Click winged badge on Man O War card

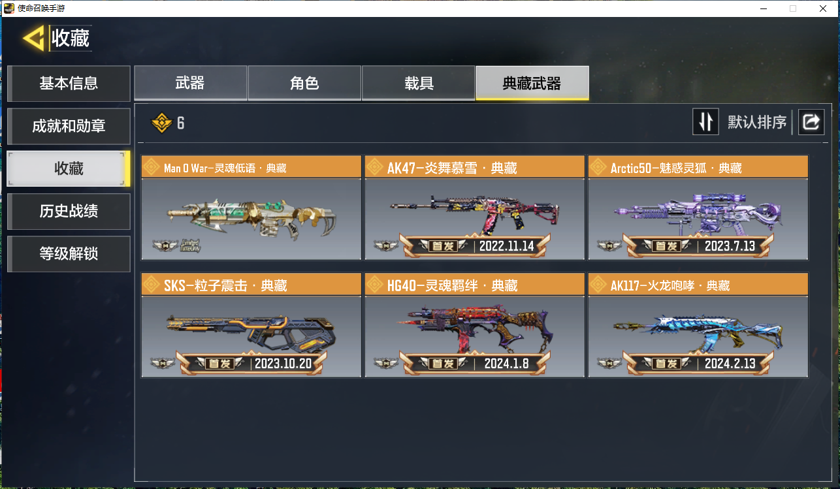[x=165, y=245]
